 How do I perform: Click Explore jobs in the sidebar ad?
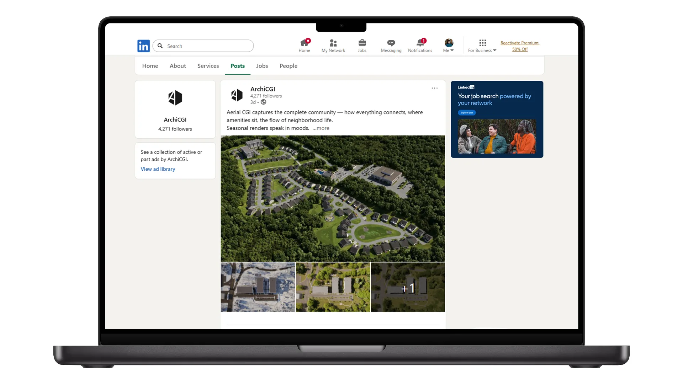[466, 113]
